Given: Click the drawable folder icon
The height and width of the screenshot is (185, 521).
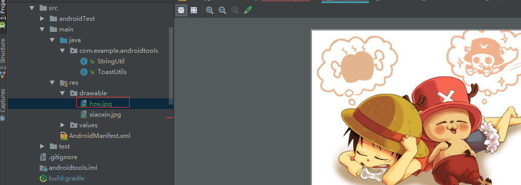Looking at the screenshot, I should point(74,93).
